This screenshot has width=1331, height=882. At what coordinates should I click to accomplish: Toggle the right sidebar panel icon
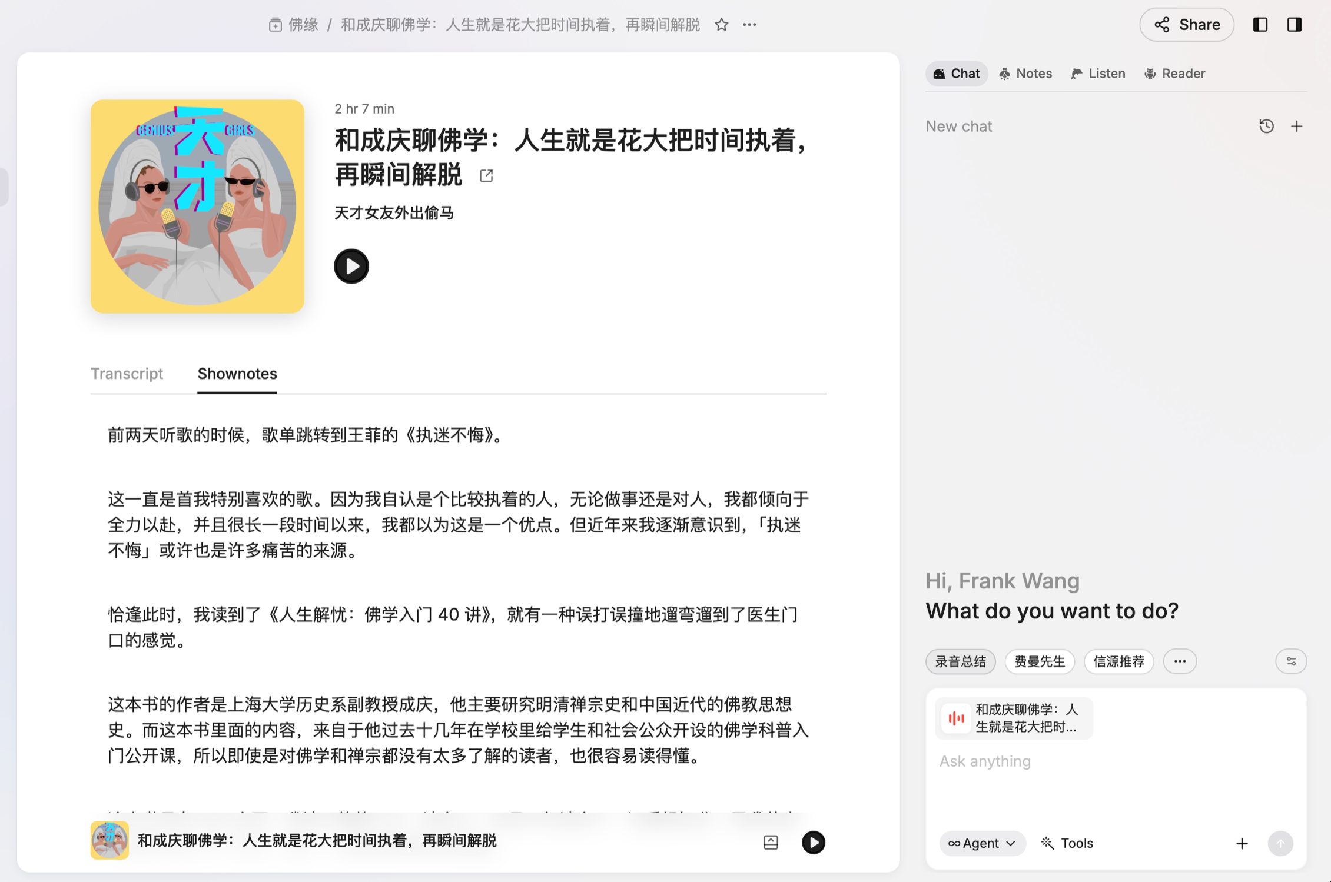(x=1294, y=25)
